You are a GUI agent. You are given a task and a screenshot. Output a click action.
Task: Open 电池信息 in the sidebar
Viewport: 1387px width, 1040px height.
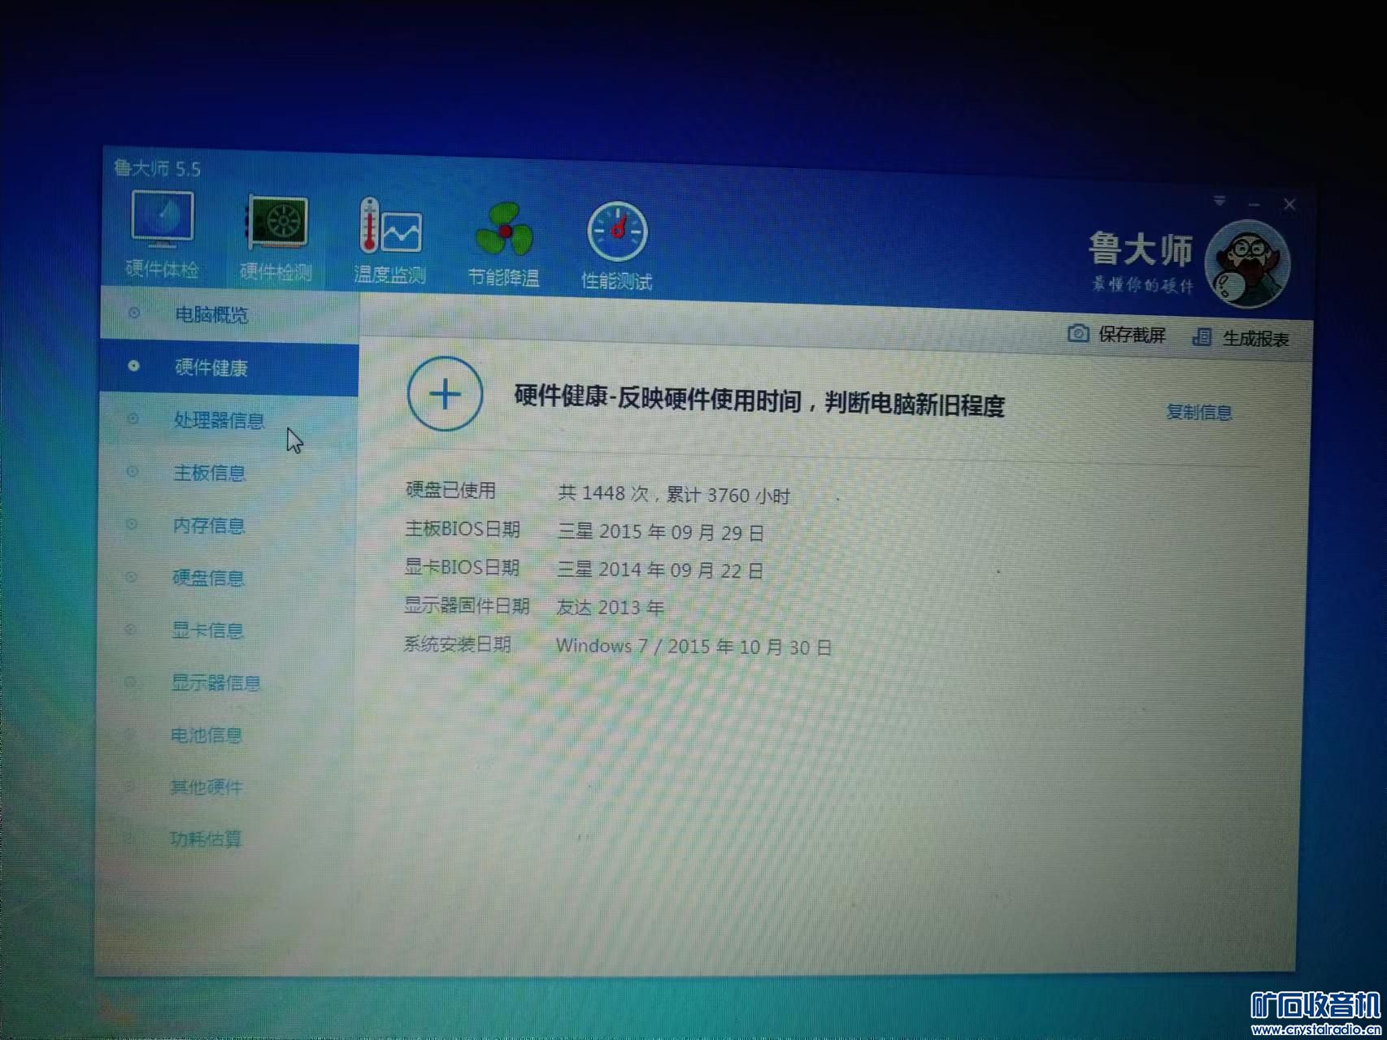(206, 735)
